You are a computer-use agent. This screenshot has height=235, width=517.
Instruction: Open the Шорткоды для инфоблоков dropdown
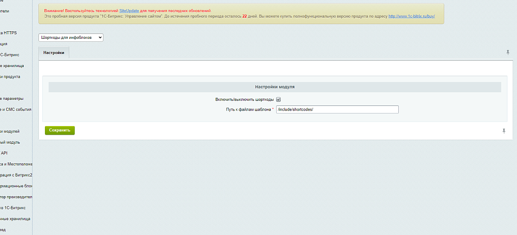[x=71, y=37]
